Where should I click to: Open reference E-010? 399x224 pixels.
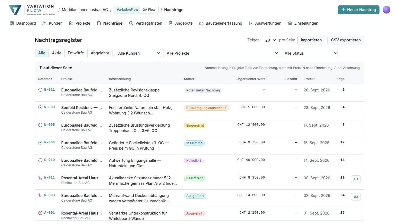tap(50, 160)
